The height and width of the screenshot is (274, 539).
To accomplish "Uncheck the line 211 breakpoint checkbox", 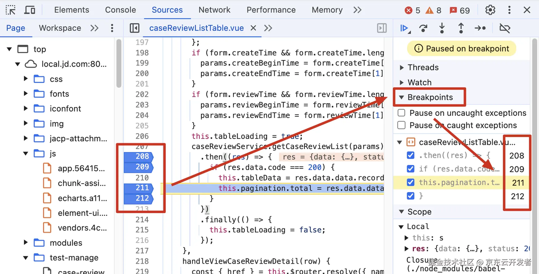I will 411,182.
